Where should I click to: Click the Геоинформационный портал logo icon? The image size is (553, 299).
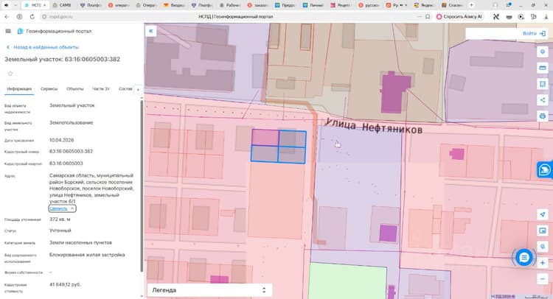coord(20,32)
